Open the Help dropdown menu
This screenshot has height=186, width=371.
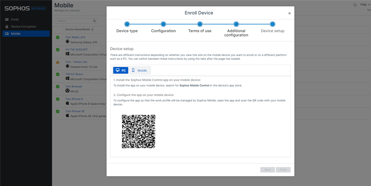point(365,5)
